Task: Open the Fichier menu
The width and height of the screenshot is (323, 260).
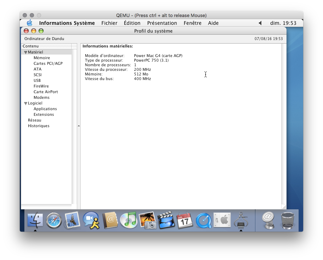Action: tap(109, 23)
